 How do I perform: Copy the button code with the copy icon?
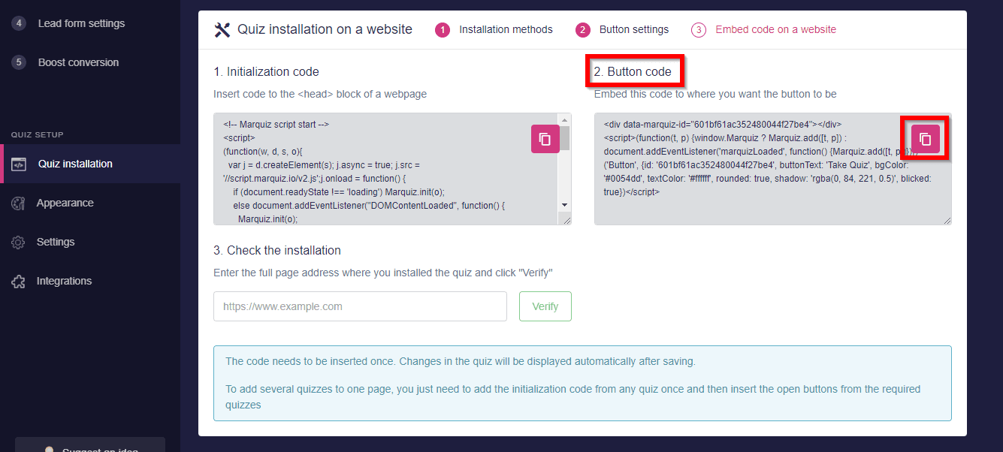[926, 139]
